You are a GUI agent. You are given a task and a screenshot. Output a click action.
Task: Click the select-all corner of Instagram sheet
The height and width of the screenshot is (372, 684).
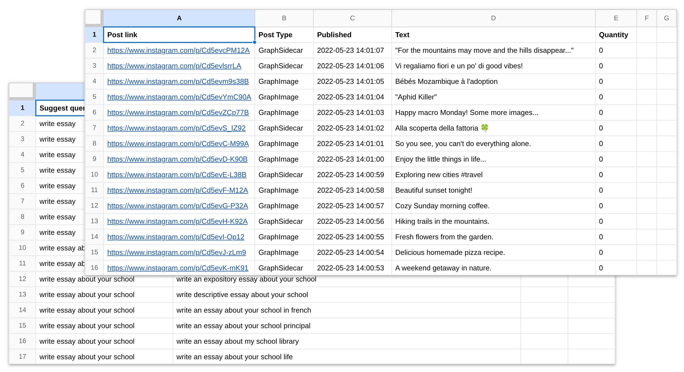click(93, 17)
